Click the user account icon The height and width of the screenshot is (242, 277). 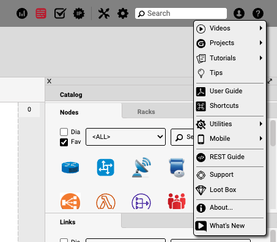239,13
